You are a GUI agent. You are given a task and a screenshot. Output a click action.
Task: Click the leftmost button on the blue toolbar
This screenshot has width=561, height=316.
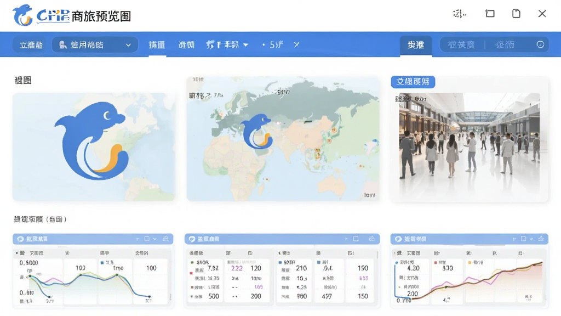(31, 45)
